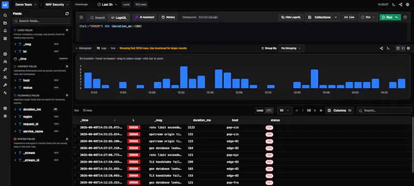Refresh the Fields panel list

click(67, 13)
